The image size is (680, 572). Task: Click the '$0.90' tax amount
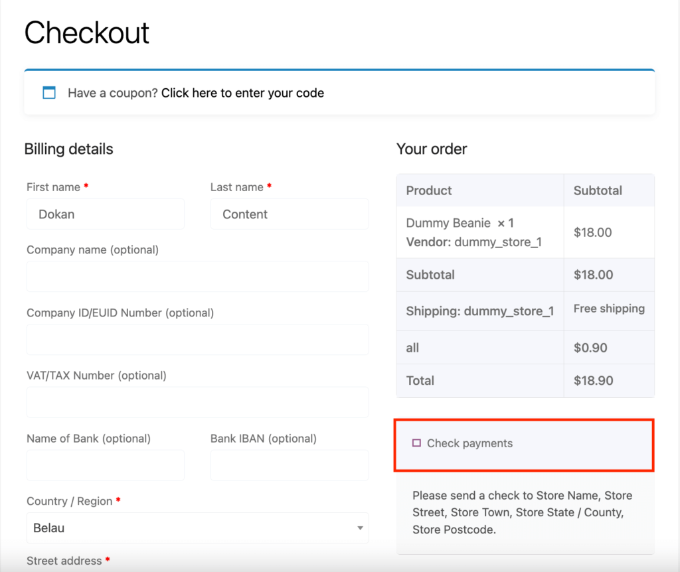coord(590,348)
